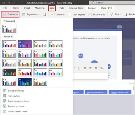The height and width of the screenshot is (115, 135).
Task: Switch to the Home tab
Action: 16,8
